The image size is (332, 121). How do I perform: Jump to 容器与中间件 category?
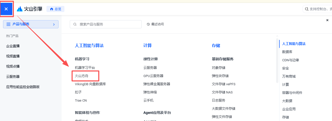tap(292, 93)
